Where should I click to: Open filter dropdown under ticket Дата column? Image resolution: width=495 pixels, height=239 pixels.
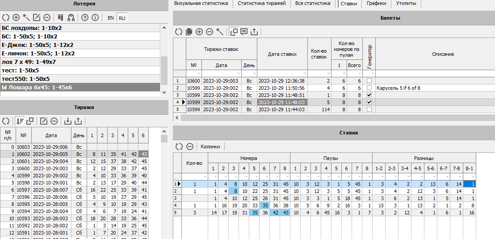(x=239, y=74)
